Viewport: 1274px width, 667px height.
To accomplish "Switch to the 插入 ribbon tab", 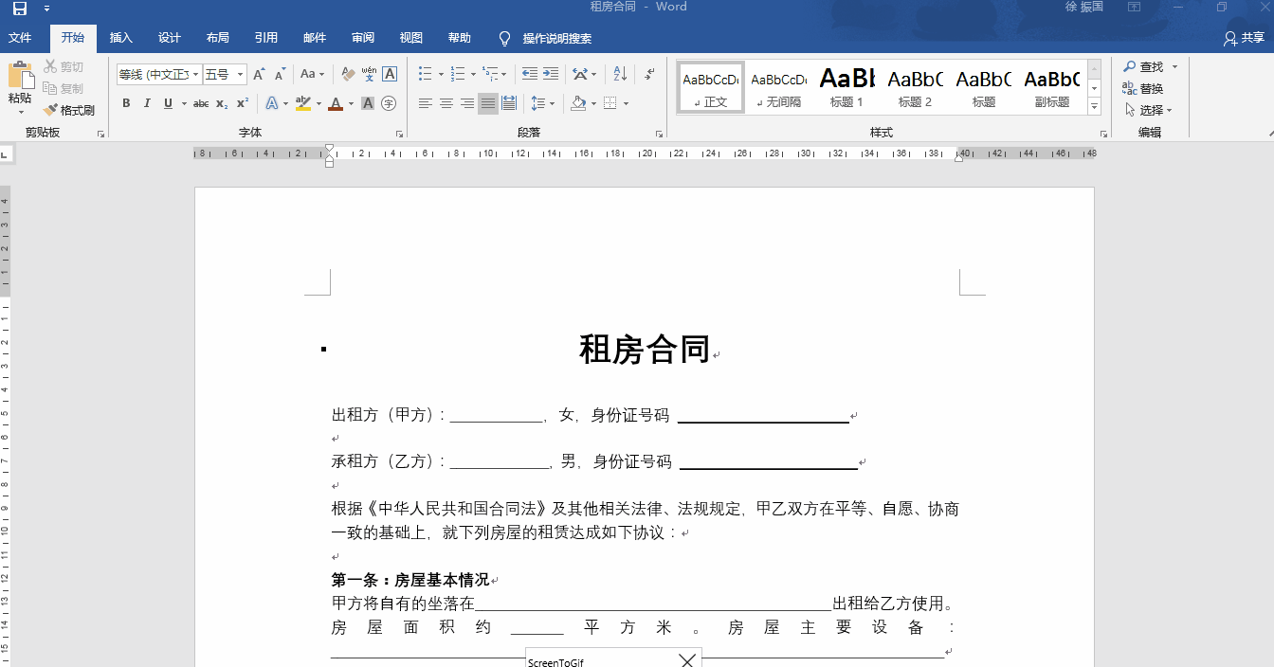I will pyautogui.click(x=120, y=38).
